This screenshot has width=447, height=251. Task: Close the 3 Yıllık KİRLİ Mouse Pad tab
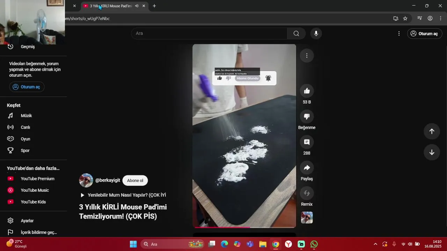pos(144,6)
